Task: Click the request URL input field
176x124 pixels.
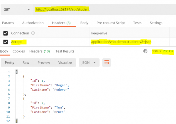Action: point(103,9)
